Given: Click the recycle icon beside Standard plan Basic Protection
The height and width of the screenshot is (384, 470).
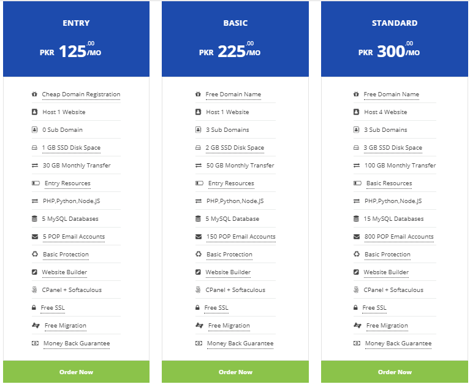Looking at the screenshot, I should point(357,254).
